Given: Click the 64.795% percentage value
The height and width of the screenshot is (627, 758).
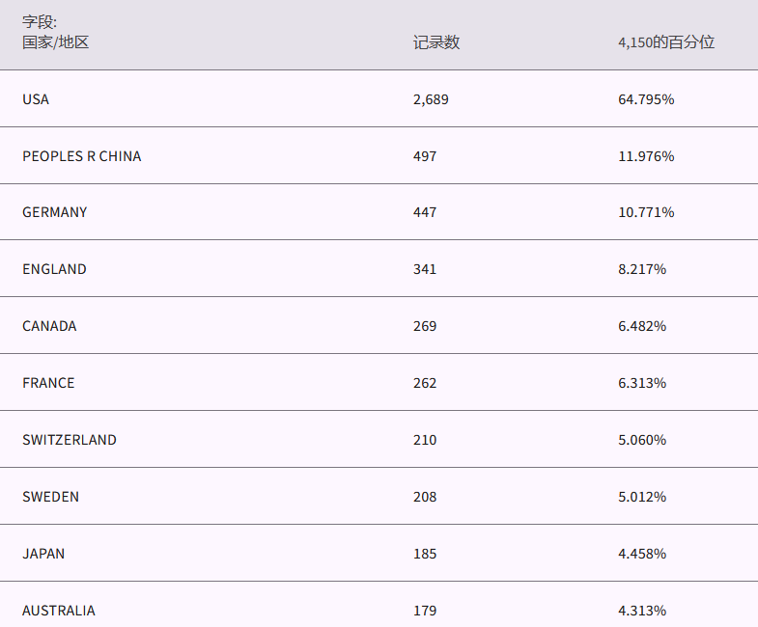Looking at the screenshot, I should click(646, 99).
